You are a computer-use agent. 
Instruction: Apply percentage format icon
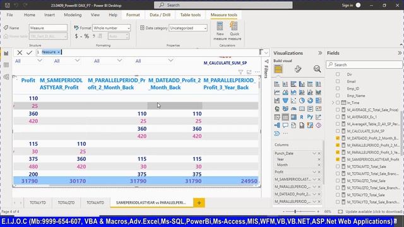(x=87, y=37)
